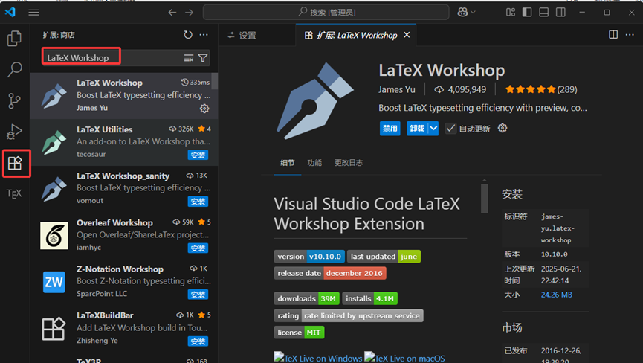Open the TeX Live on macOS link
Image resolution: width=643 pixels, height=363 pixels.
pyautogui.click(x=404, y=357)
